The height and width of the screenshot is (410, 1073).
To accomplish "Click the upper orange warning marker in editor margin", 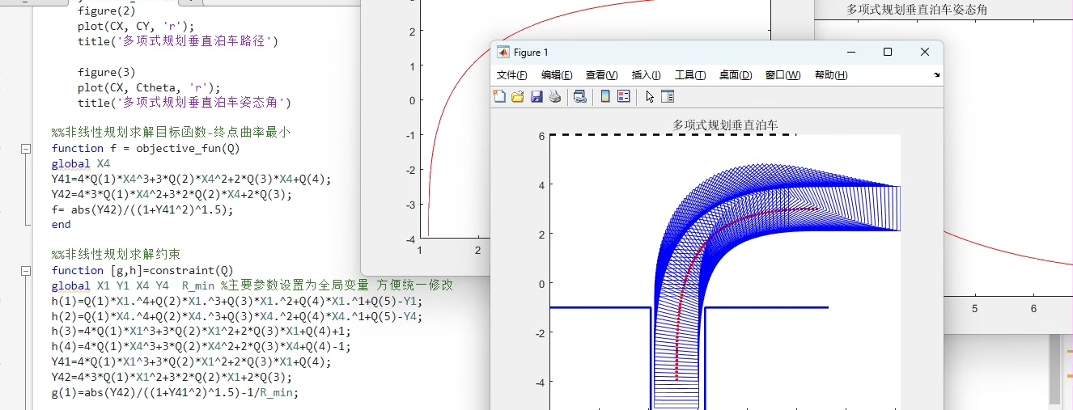I will point(1070,352).
